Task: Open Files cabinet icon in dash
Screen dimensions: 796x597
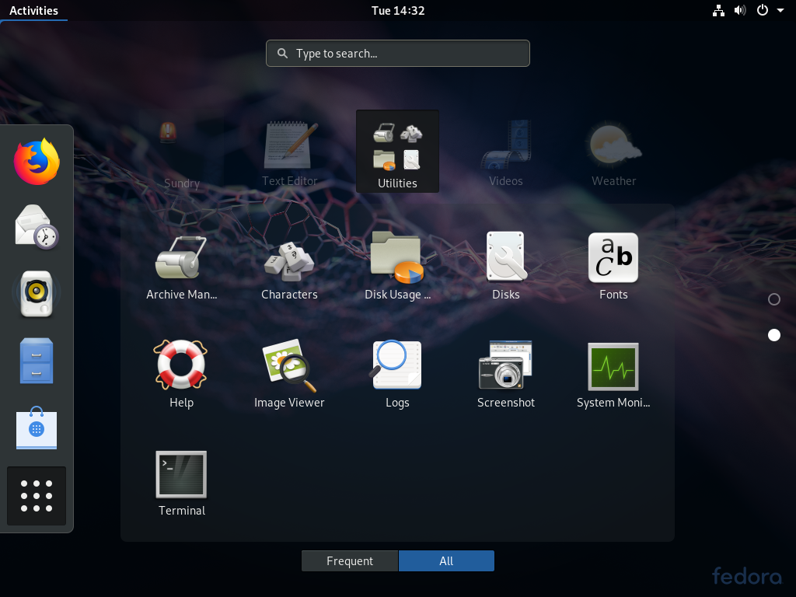Action: click(37, 361)
